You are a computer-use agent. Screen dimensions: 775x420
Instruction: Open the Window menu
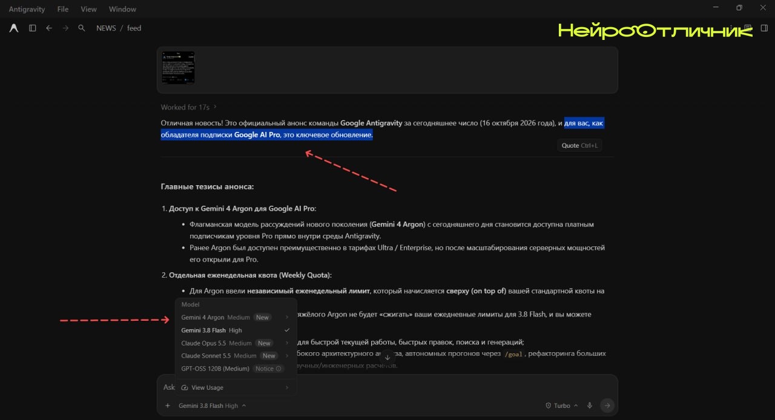122,9
